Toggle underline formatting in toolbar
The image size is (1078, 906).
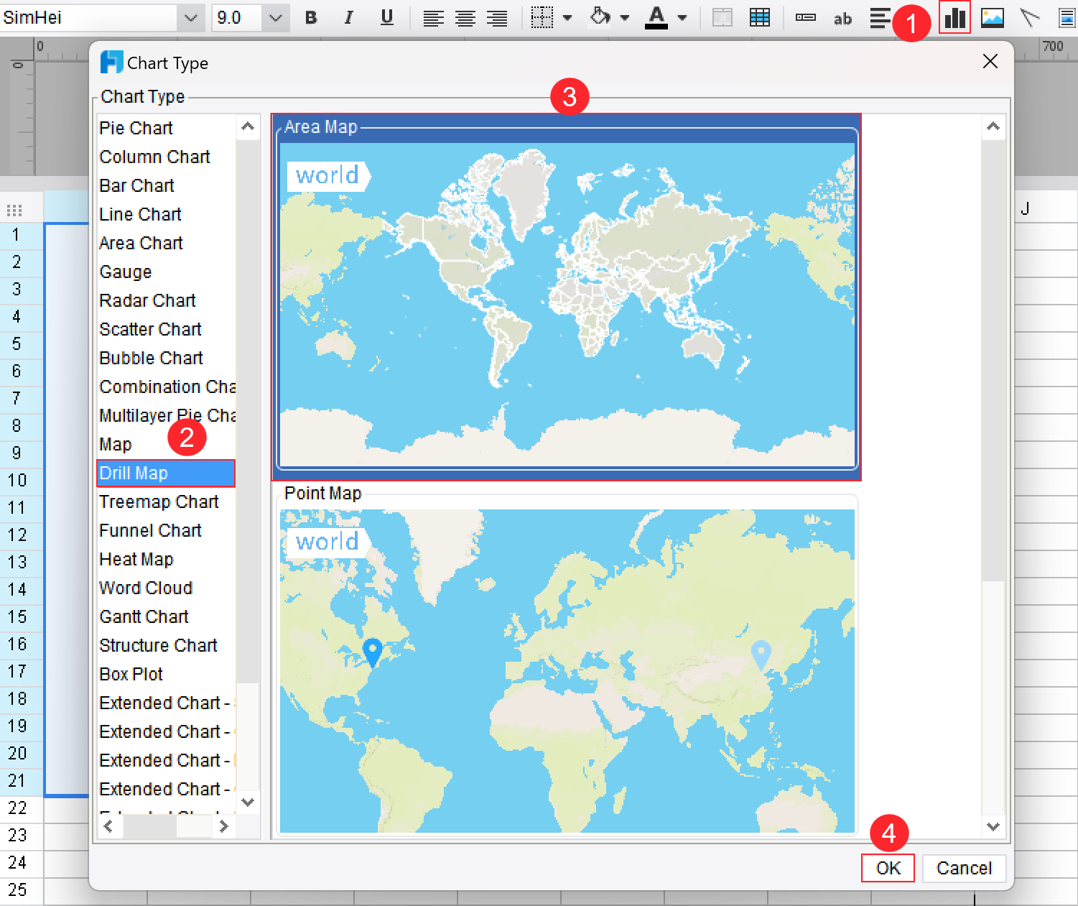coord(387,18)
